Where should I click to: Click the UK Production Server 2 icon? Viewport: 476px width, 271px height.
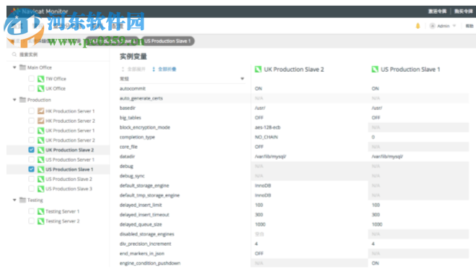40,140
